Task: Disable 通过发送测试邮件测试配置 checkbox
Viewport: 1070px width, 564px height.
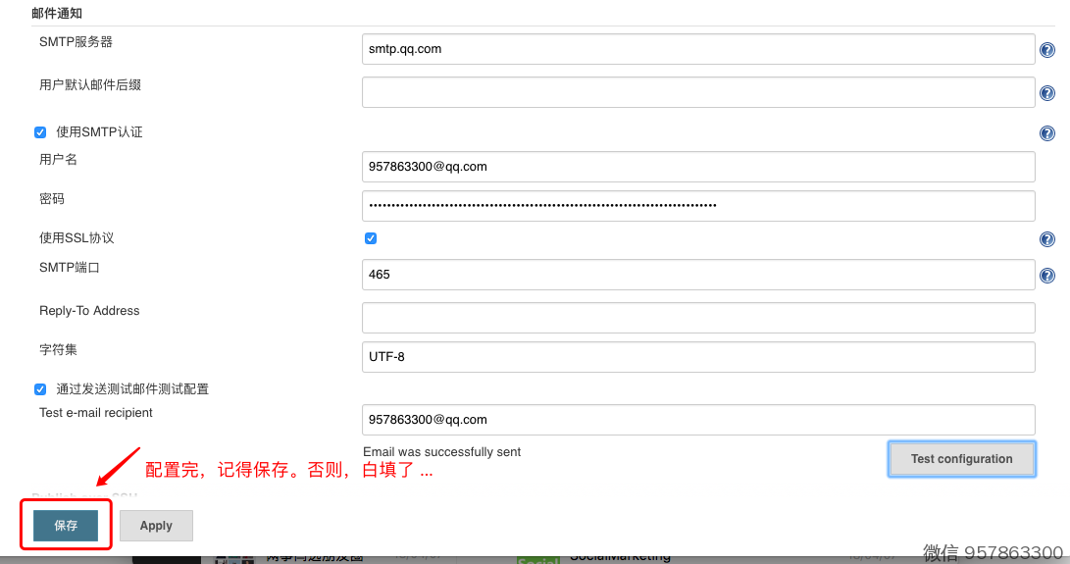Action: [x=40, y=389]
